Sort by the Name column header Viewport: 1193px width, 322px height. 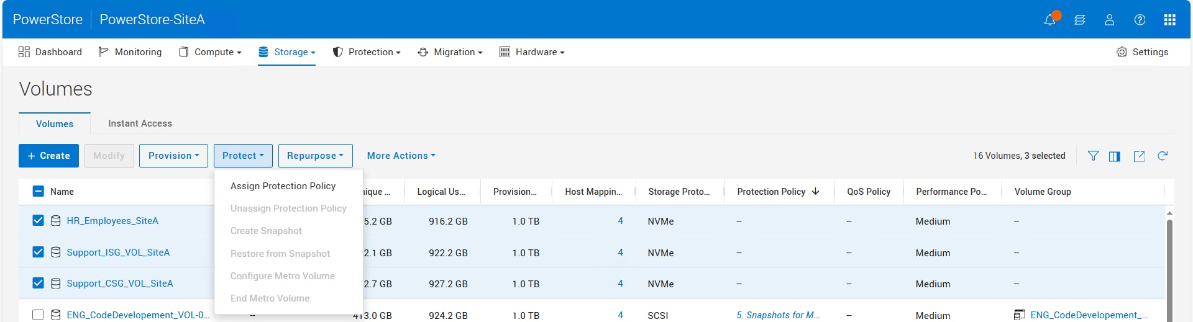(62, 192)
